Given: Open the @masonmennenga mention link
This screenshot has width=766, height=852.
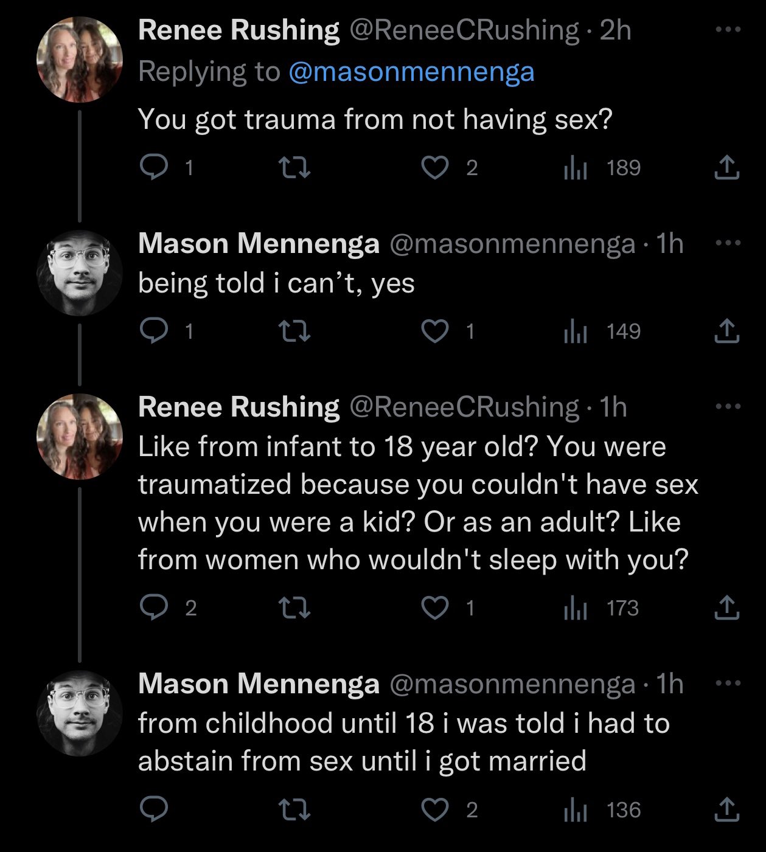Looking at the screenshot, I should 411,72.
